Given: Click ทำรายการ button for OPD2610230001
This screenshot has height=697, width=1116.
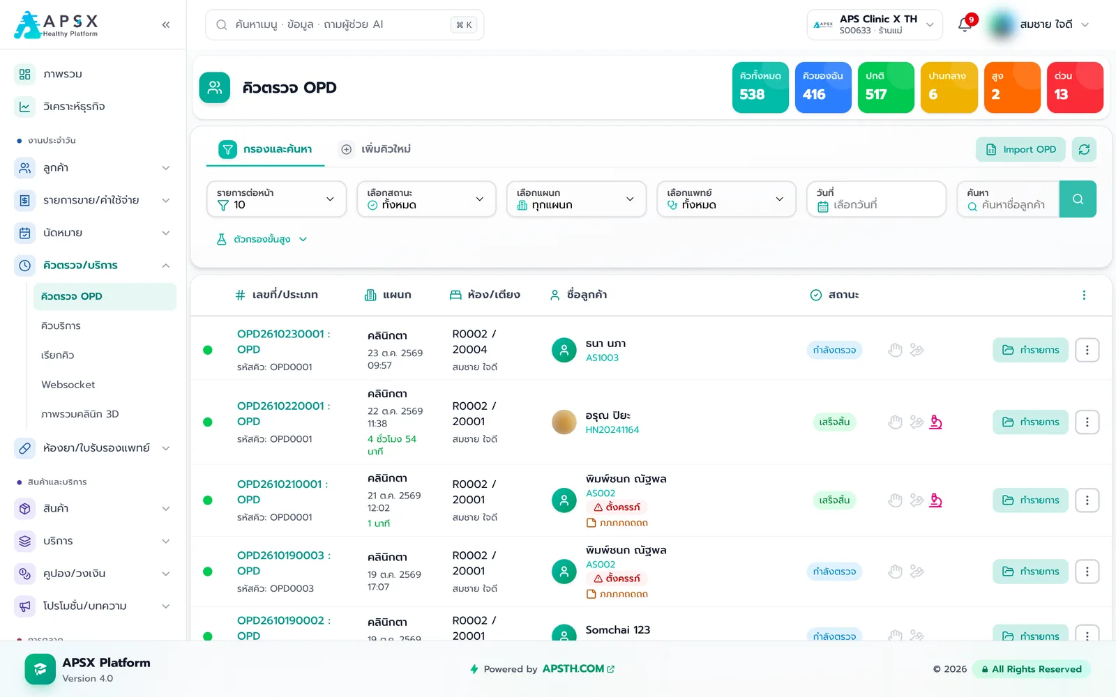Looking at the screenshot, I should coord(1030,350).
